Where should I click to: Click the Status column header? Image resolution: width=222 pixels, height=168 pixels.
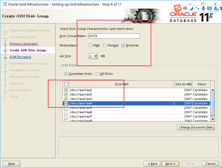click(202, 84)
